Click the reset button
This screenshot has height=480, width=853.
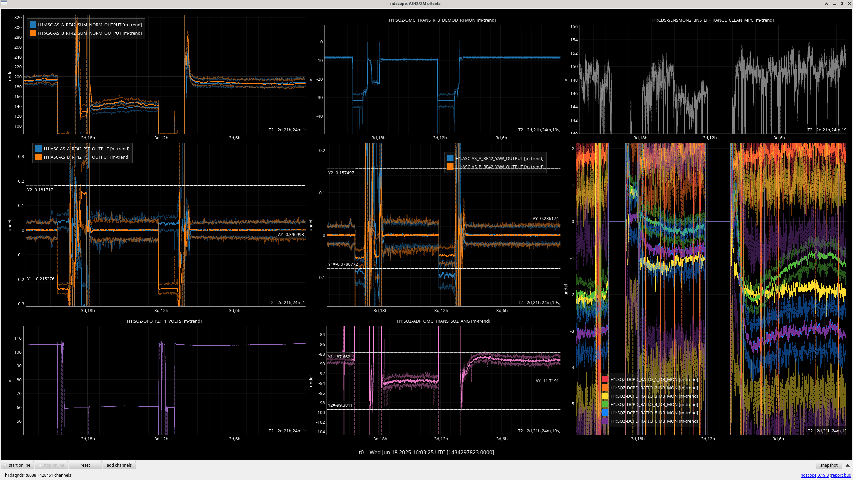tap(85, 465)
